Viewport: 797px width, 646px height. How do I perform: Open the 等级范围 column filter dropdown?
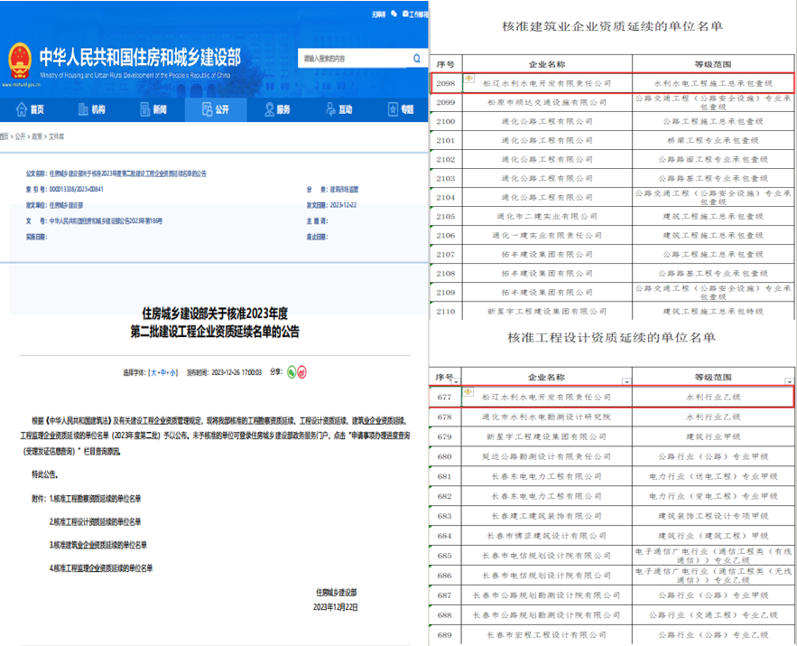point(790,381)
